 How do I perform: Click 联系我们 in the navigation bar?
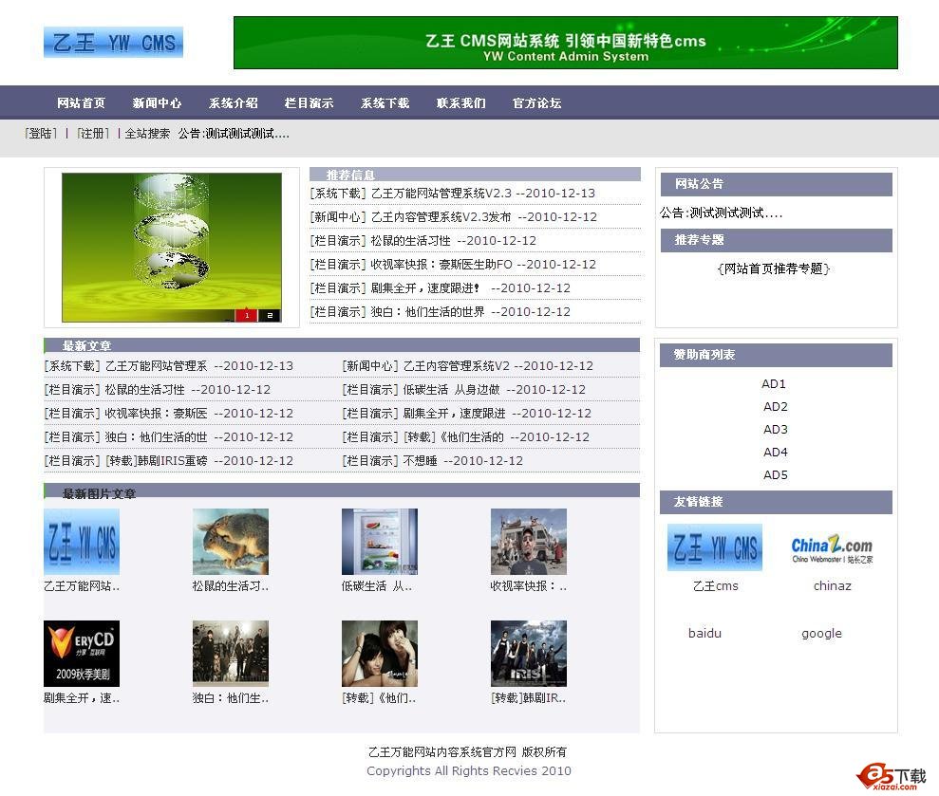click(461, 103)
